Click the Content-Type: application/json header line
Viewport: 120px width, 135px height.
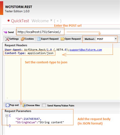29,53
